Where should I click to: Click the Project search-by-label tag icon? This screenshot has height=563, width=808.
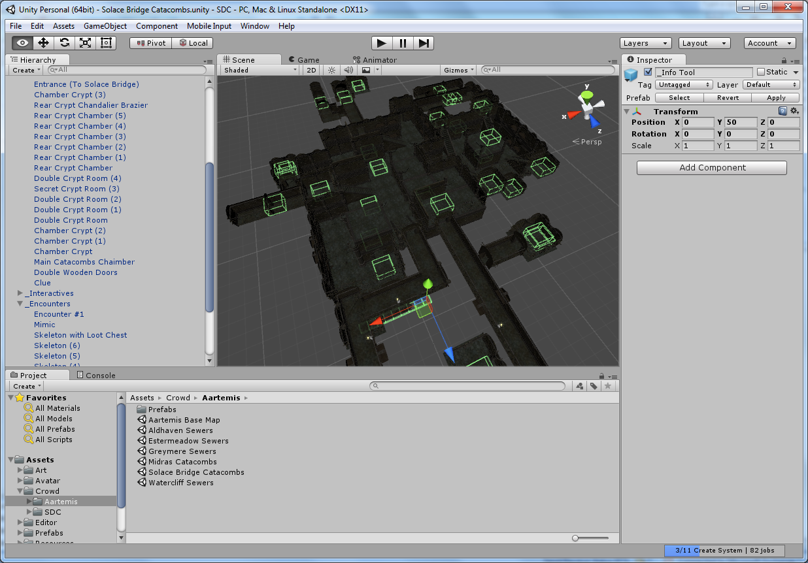pos(594,386)
